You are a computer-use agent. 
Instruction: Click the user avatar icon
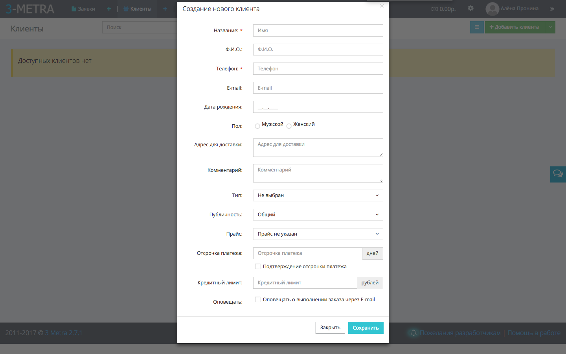pyautogui.click(x=492, y=9)
